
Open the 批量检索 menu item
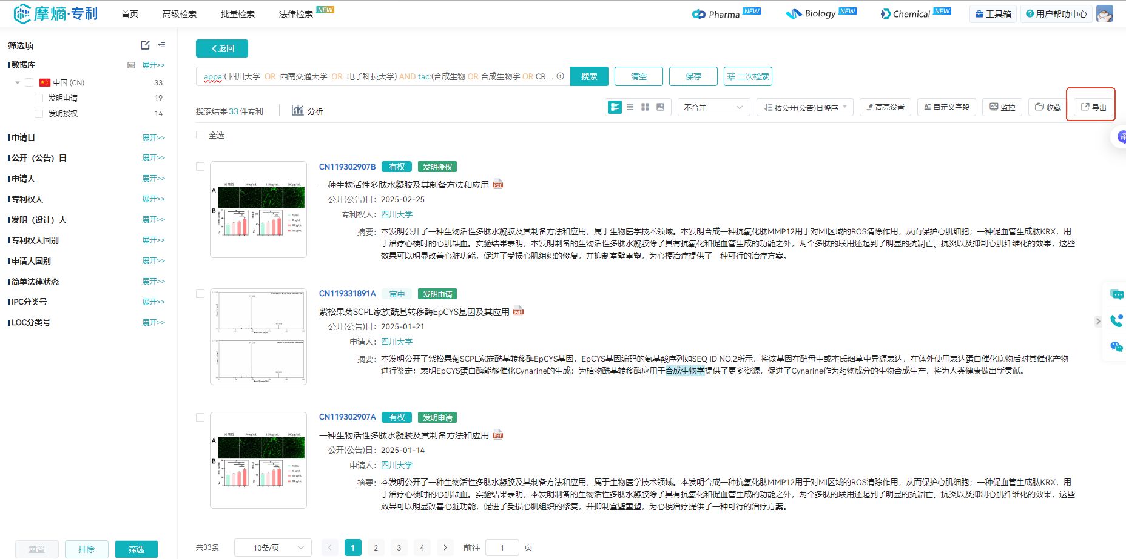(x=237, y=14)
